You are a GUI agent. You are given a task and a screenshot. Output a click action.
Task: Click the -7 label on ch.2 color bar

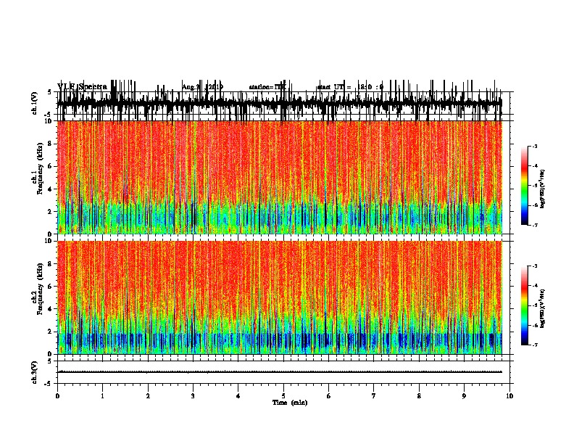[x=535, y=345]
